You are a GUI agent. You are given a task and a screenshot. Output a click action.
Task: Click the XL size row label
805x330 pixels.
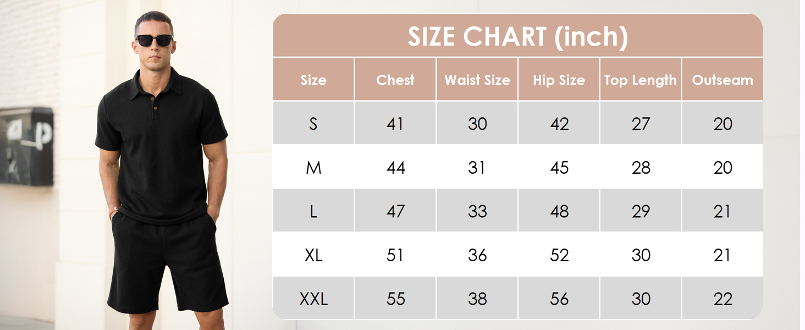[313, 255]
